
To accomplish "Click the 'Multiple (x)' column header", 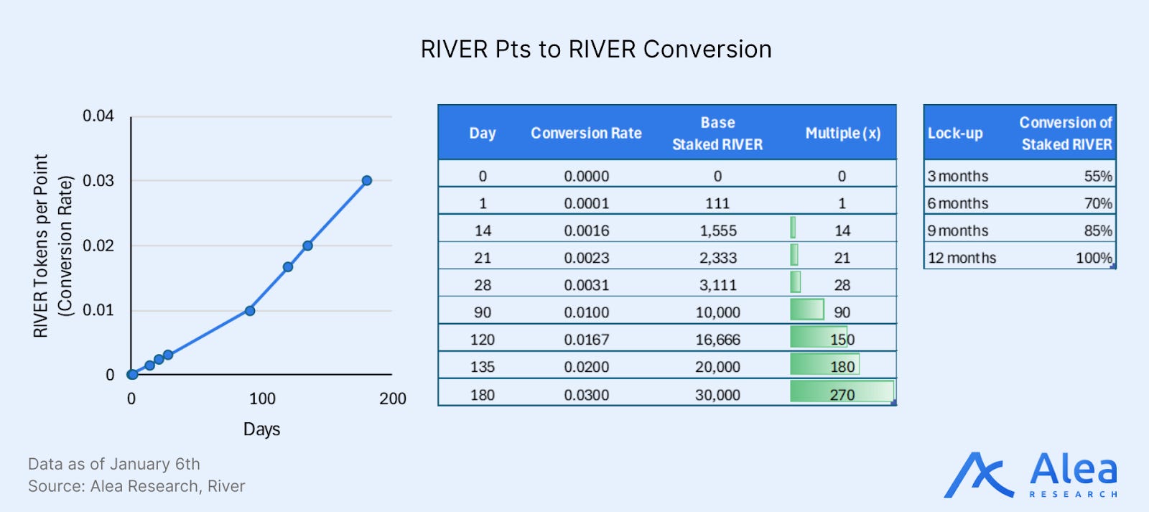I will (843, 133).
